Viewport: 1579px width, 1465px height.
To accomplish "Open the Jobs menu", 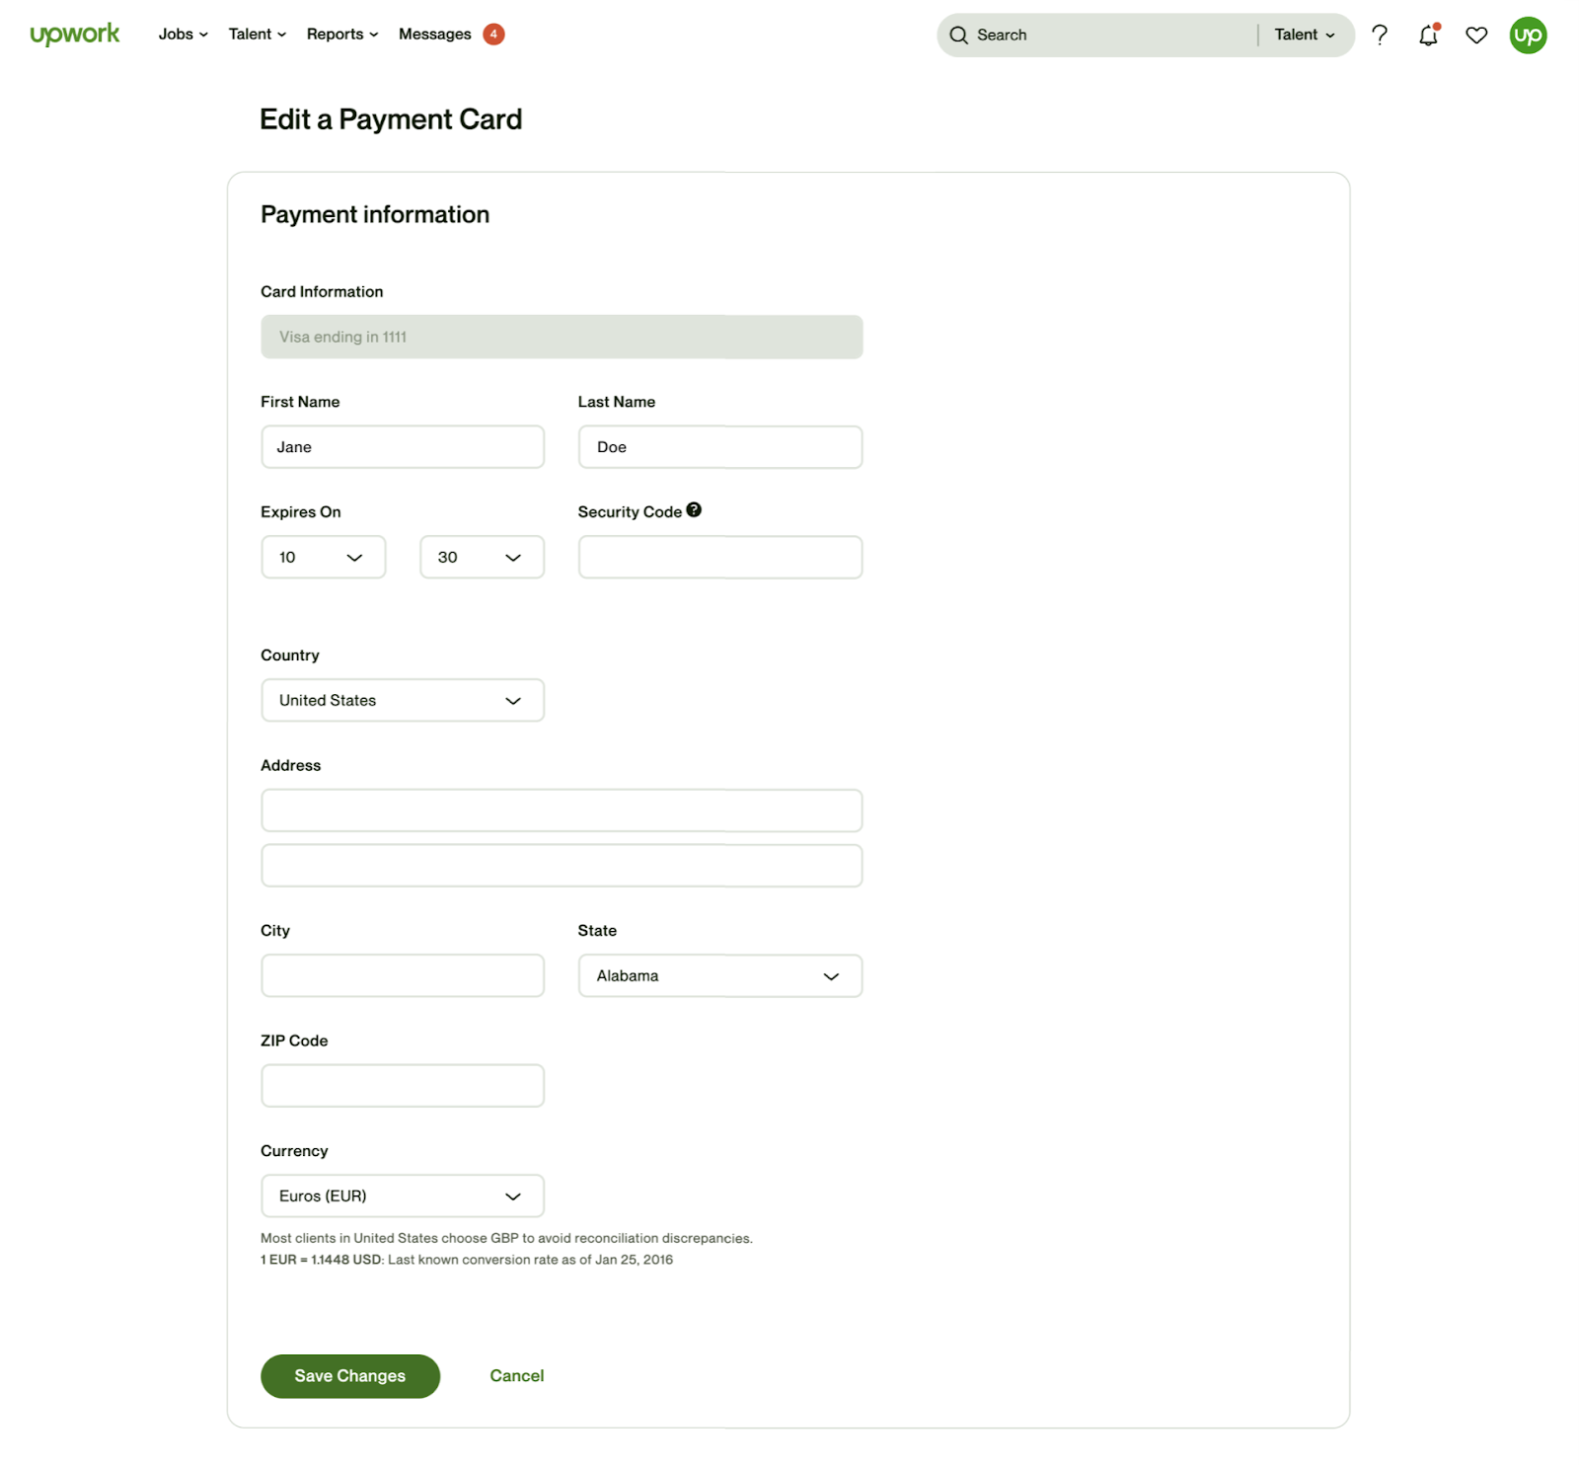I will coord(183,35).
